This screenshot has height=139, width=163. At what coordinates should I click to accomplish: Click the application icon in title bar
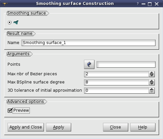[x=5, y=4]
